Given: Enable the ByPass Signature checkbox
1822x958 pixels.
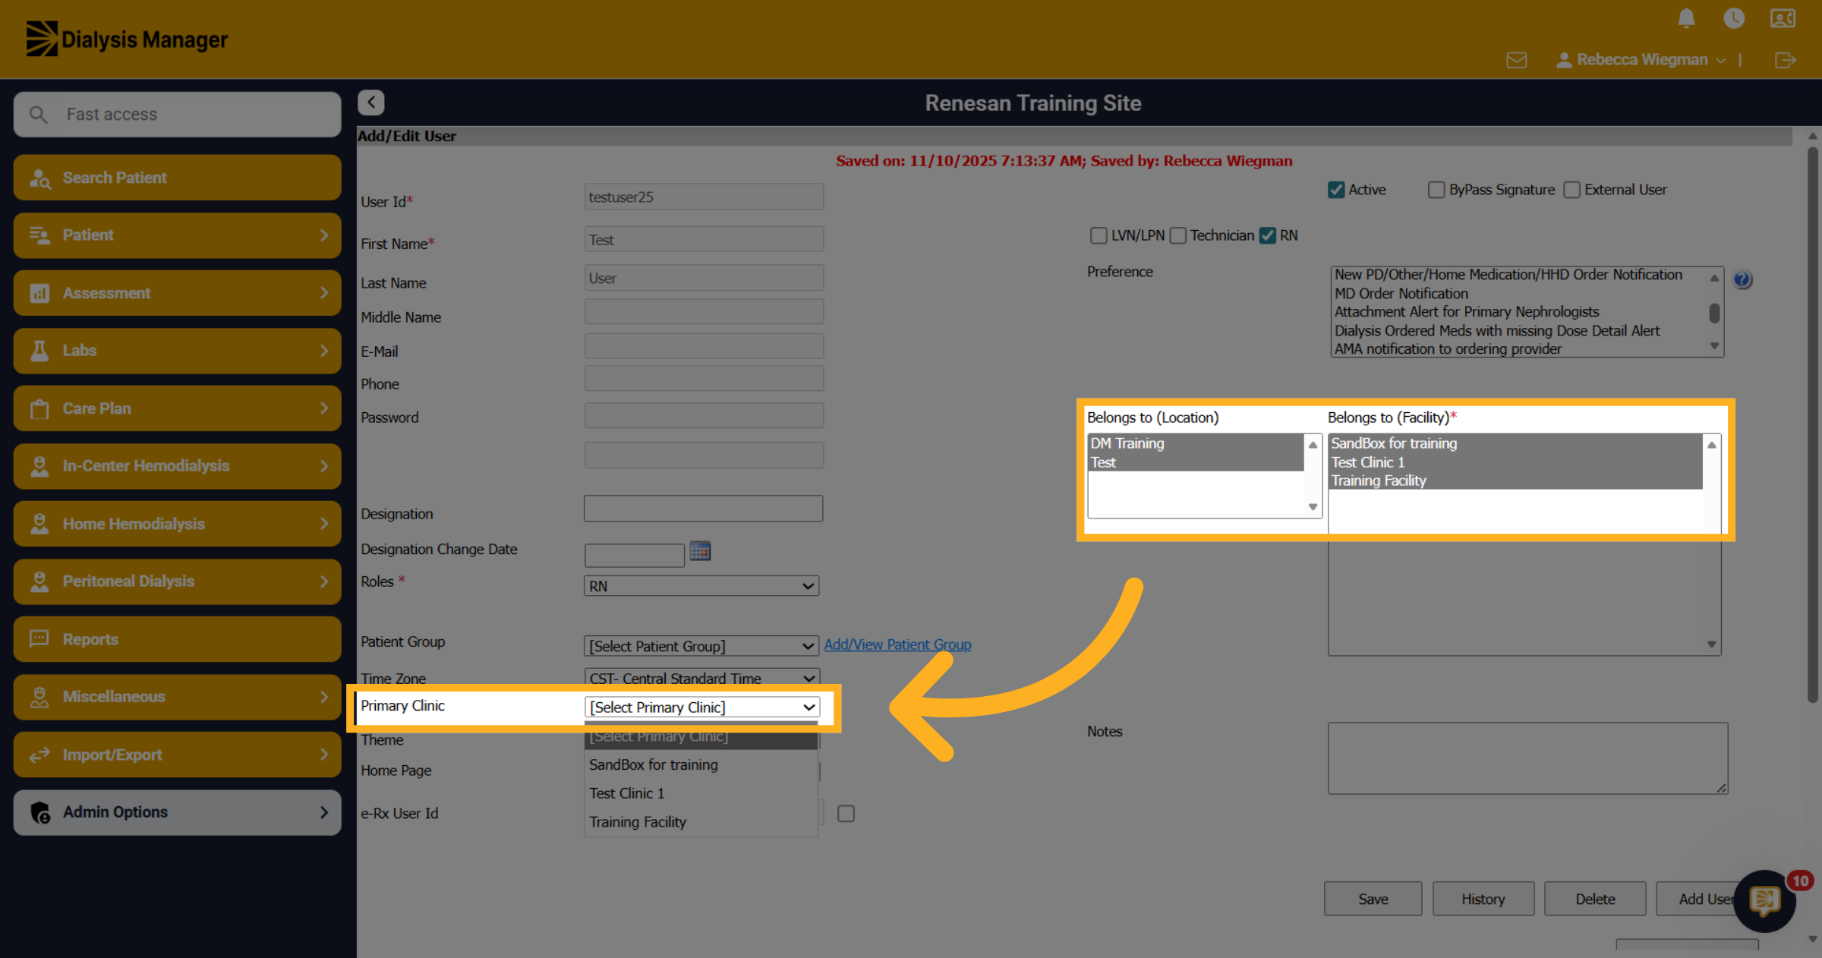Looking at the screenshot, I should pos(1436,190).
